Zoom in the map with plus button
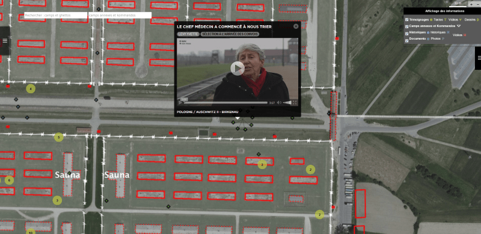This screenshot has width=481, height=234. pyautogui.click(x=471, y=5)
